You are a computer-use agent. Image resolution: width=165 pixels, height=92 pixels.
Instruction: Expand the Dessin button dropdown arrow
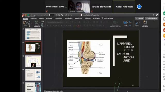coord(139,22)
